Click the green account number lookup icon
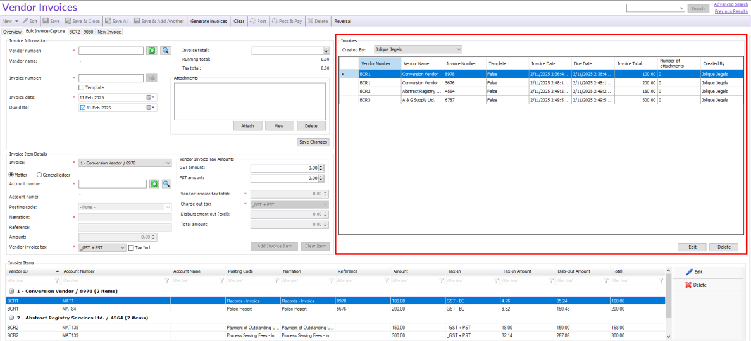The width and height of the screenshot is (751, 341). pos(154,184)
